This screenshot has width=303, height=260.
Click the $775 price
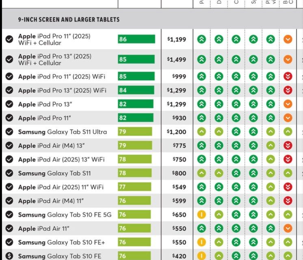(x=180, y=145)
